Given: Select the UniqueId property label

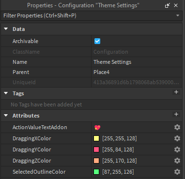Looking at the screenshot, I should (x=24, y=82).
